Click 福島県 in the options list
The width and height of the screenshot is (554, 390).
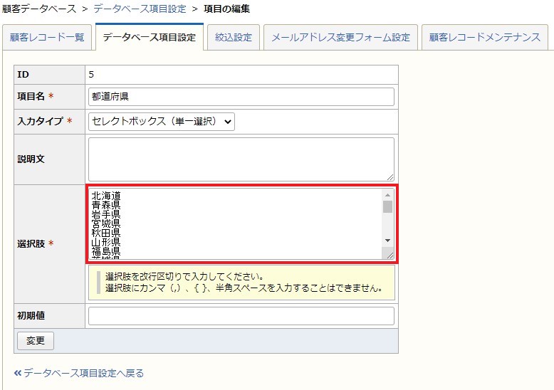click(106, 251)
